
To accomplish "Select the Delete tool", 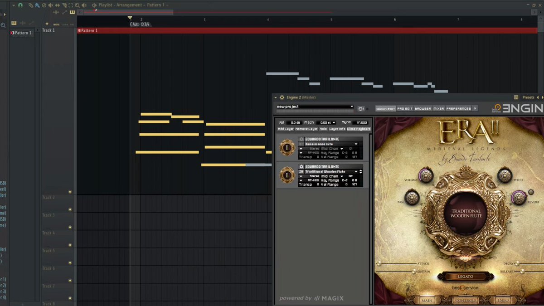I will (x=44, y=5).
